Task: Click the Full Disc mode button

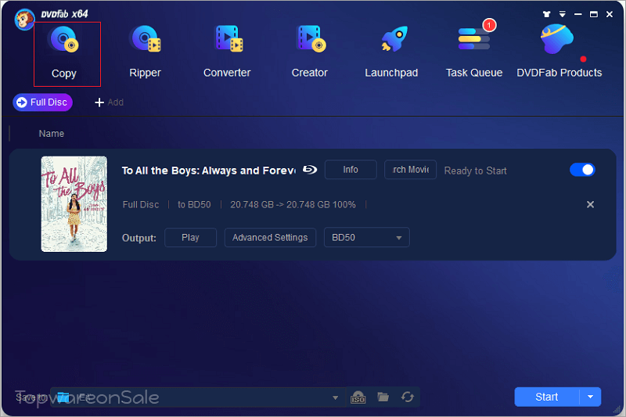Action: coord(42,102)
